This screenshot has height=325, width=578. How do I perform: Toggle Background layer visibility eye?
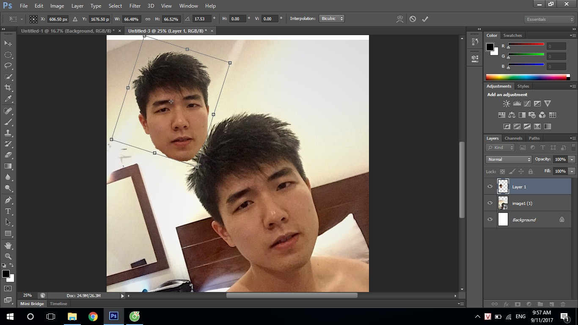click(x=490, y=220)
